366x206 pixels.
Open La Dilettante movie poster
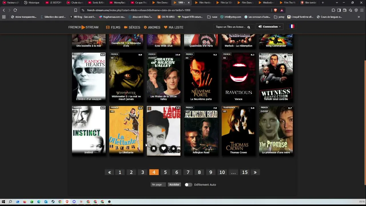pyautogui.click(x=126, y=131)
